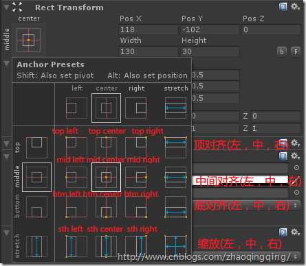Open gear menu of component under Rect Transform
The width and height of the screenshot is (306, 266).
coord(295,144)
